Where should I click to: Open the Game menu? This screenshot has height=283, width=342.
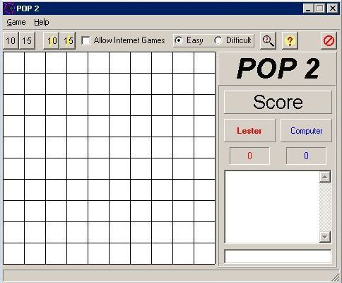point(16,22)
